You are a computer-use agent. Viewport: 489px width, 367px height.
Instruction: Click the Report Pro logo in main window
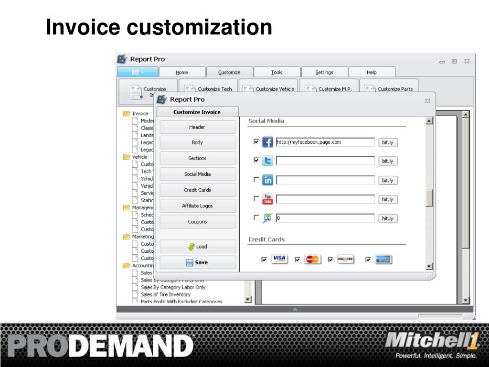coord(122,59)
